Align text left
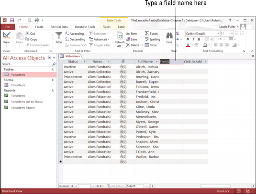Viewport: 256px width, 194px height. [216, 45]
